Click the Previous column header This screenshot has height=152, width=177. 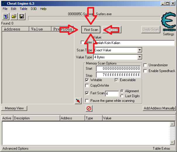point(63,29)
